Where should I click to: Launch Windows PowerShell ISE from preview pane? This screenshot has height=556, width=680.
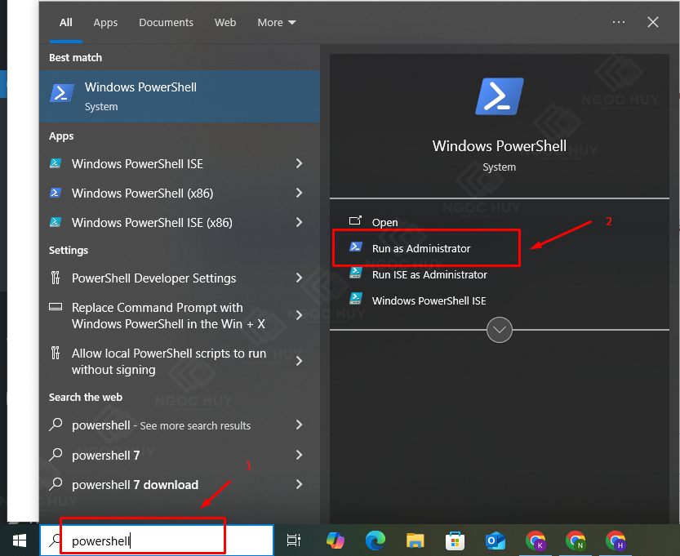pyautogui.click(x=429, y=300)
